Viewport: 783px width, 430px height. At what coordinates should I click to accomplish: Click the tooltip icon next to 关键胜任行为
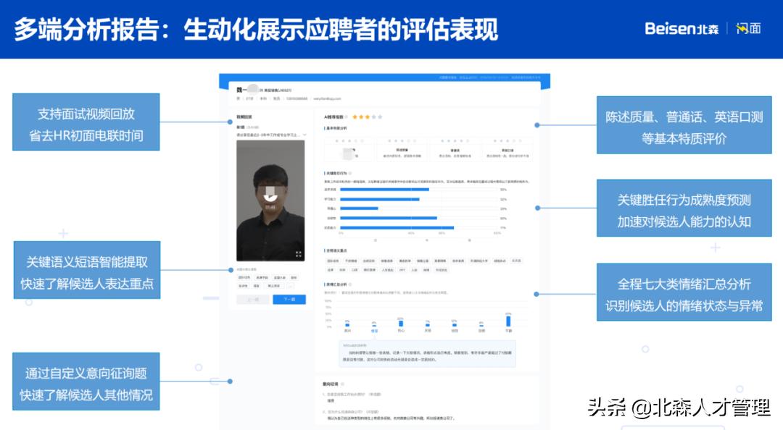click(x=350, y=174)
